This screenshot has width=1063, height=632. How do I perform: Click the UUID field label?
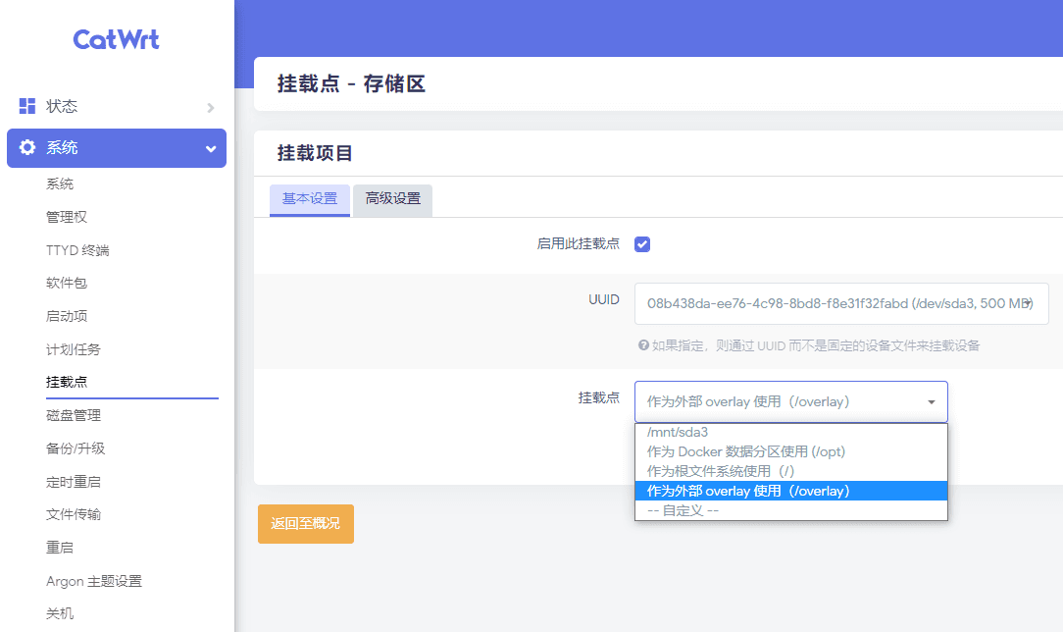tap(603, 299)
